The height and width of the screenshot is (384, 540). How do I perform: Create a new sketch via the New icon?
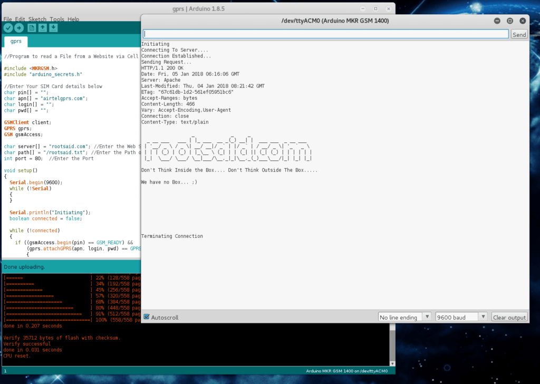pyautogui.click(x=32, y=28)
